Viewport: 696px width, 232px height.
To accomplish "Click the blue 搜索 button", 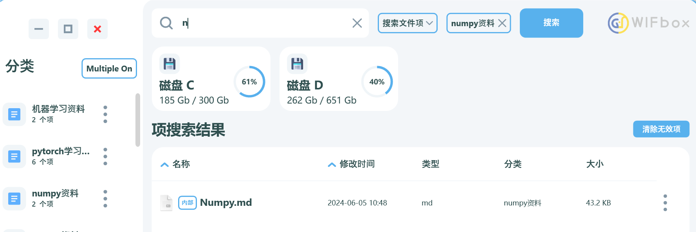I will [x=551, y=23].
